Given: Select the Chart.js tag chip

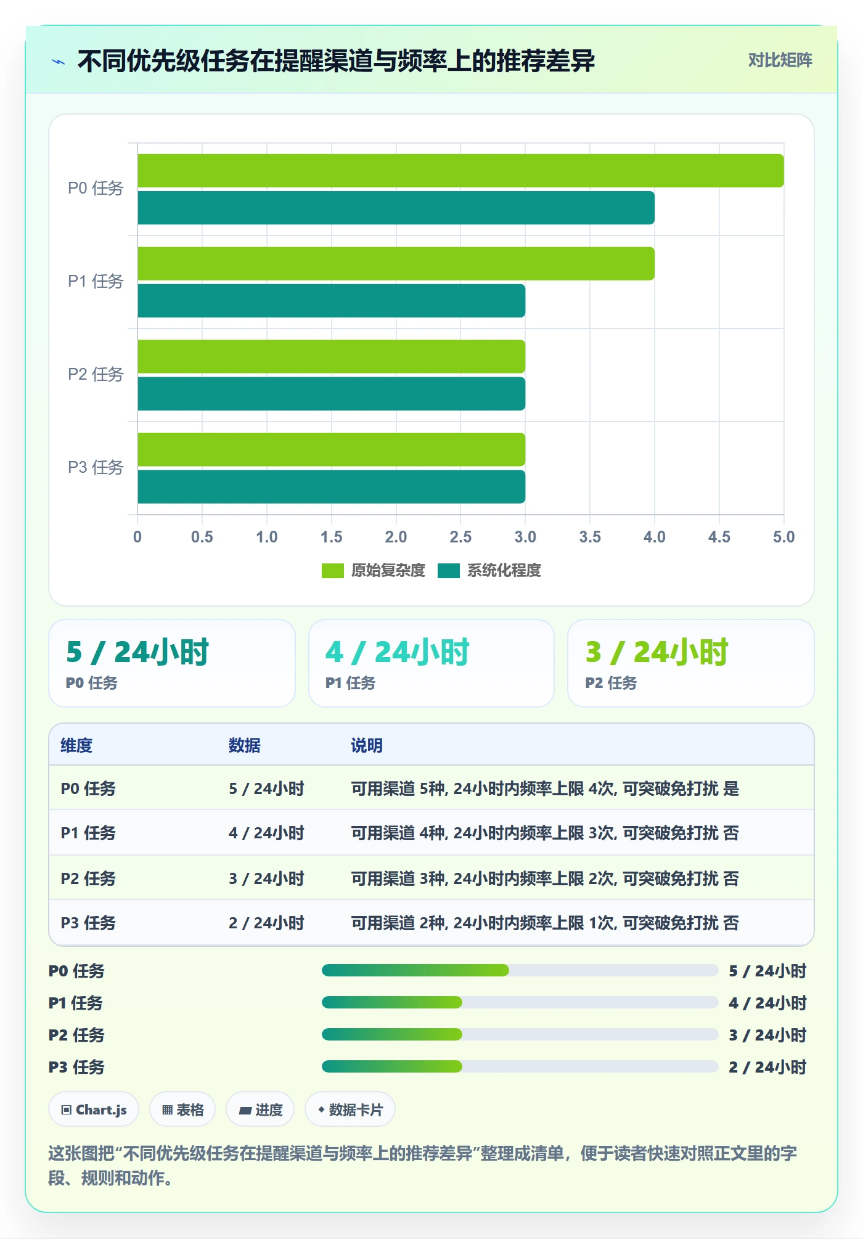Looking at the screenshot, I should [x=94, y=1110].
